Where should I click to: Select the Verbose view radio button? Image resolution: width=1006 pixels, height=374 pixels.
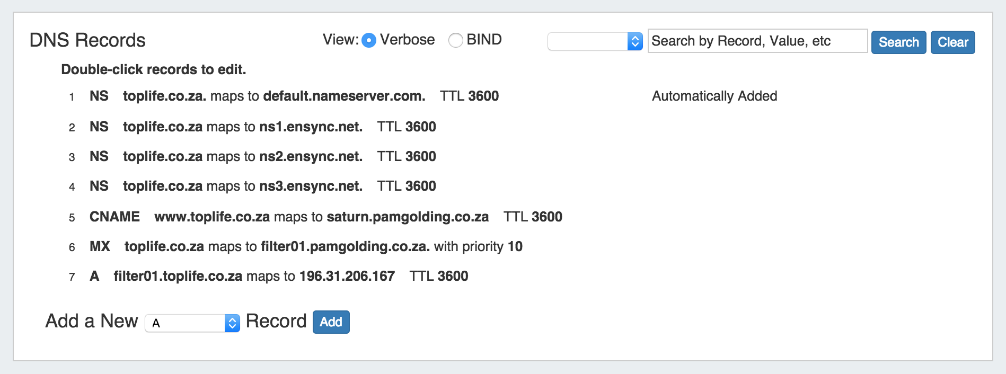pyautogui.click(x=369, y=40)
